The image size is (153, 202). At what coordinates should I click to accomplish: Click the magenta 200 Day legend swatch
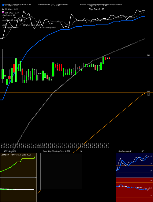[3, 13]
